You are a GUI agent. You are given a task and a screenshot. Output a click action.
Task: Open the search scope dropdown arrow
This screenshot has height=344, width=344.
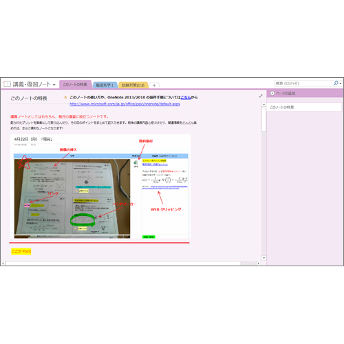point(341,83)
